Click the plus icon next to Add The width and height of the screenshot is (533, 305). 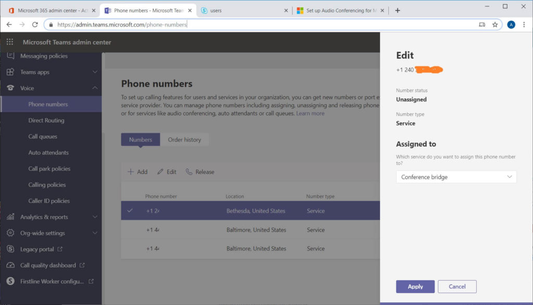click(131, 172)
